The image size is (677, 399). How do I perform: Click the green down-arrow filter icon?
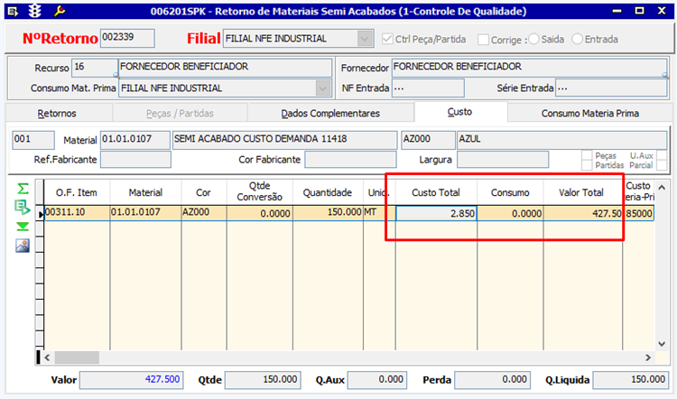(23, 227)
